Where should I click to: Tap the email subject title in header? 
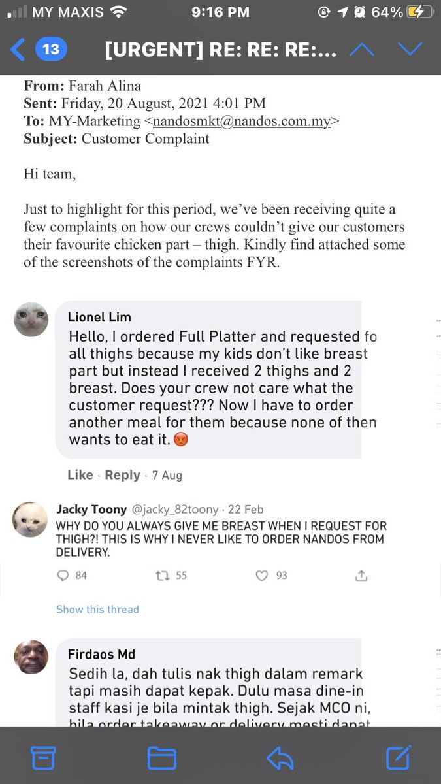tap(220, 50)
